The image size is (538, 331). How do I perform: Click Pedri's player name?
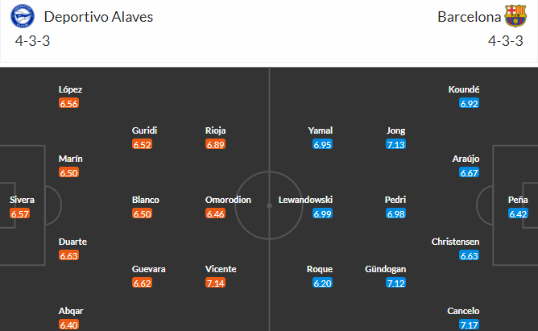pos(395,200)
